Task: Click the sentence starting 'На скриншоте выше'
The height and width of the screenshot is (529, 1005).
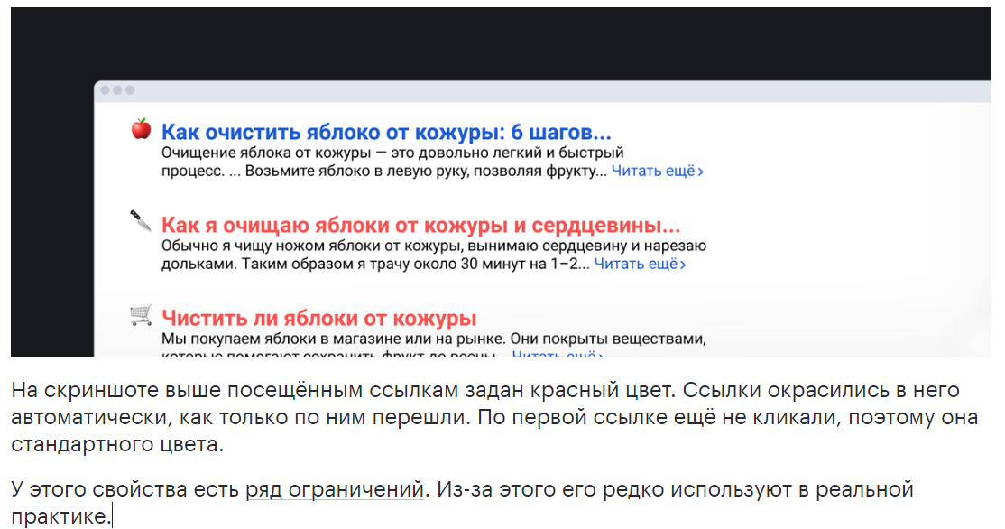Action: (x=345, y=391)
